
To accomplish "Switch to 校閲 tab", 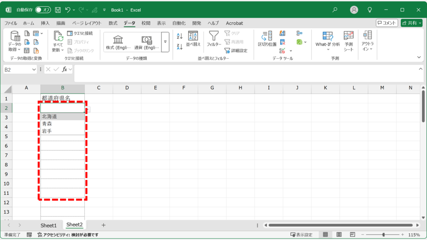I will [146, 23].
